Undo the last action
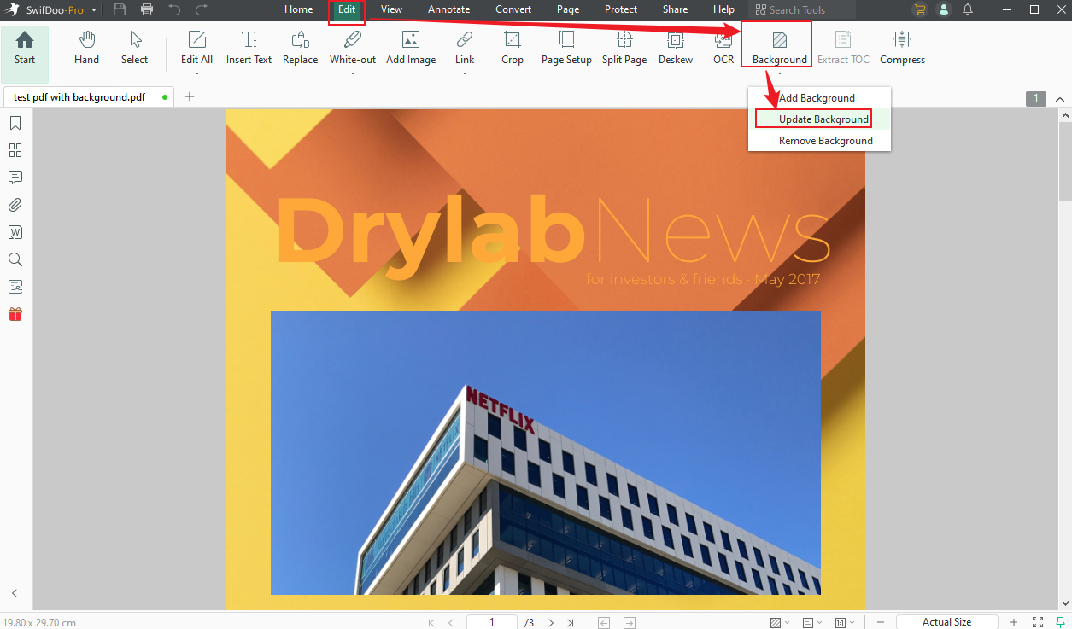Viewport: 1072px width, 629px height. point(174,9)
